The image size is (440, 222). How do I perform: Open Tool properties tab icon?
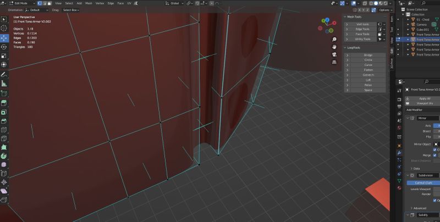(399, 91)
